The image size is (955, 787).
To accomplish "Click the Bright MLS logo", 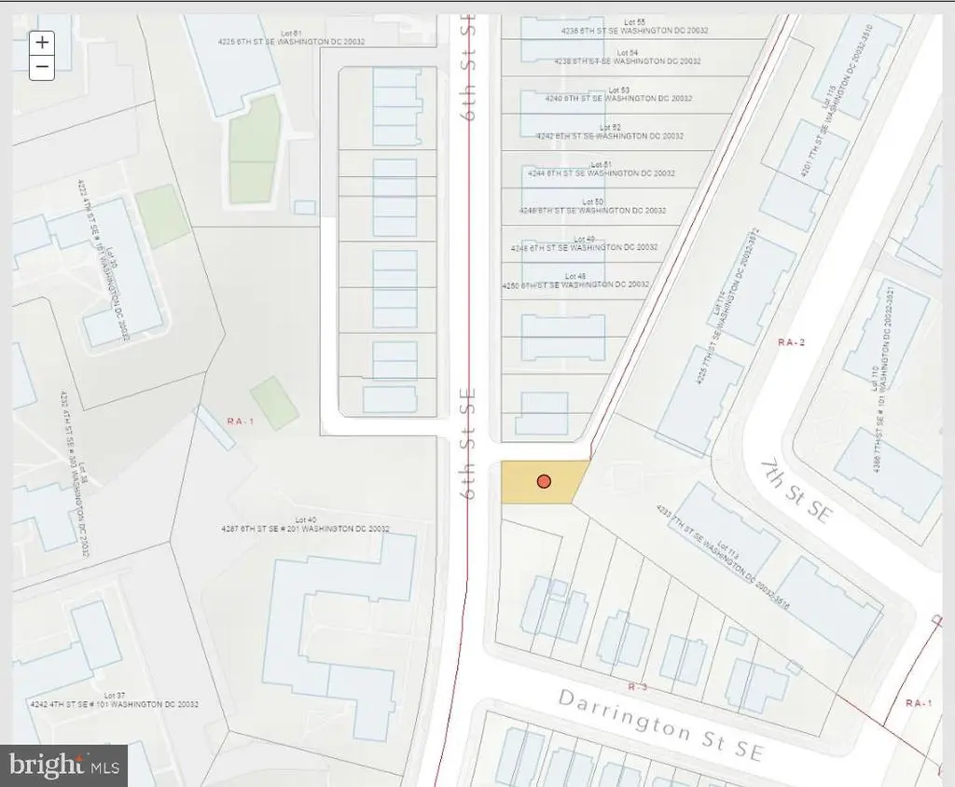I will [x=63, y=766].
